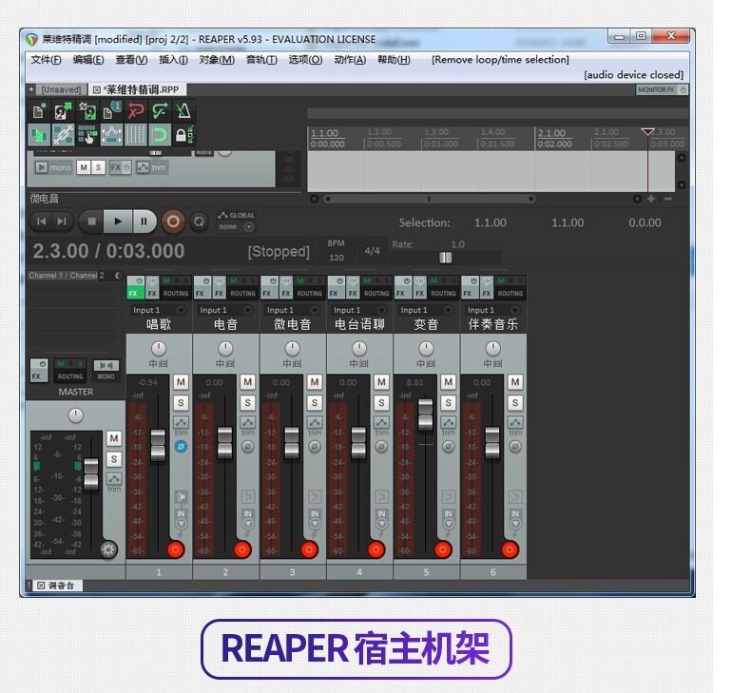Screen dimensions: 751x693
Task: Toggle item grouping toolbar icon
Action: point(63,135)
